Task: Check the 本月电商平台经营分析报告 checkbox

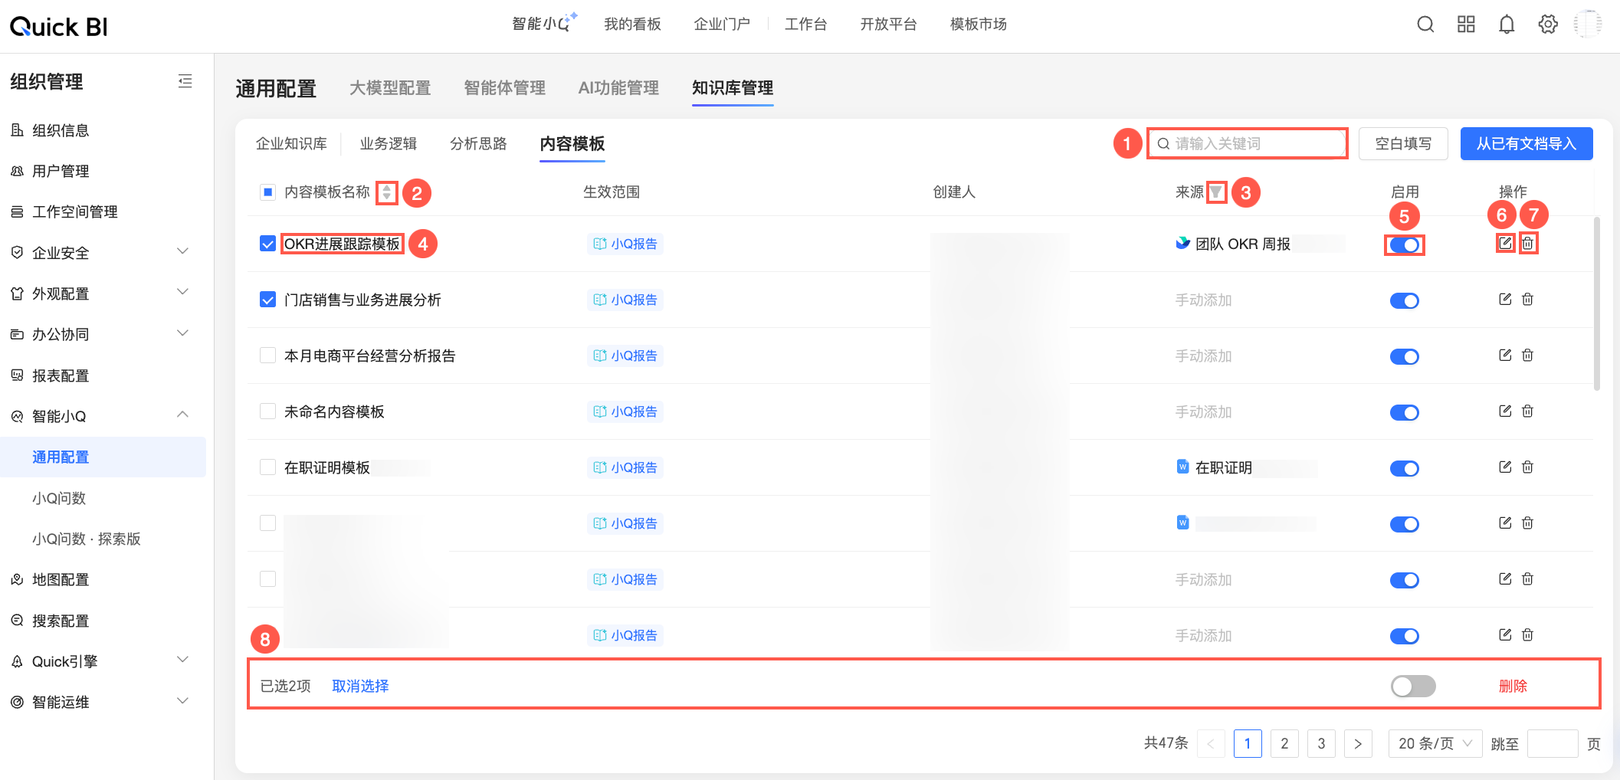Action: 267,356
